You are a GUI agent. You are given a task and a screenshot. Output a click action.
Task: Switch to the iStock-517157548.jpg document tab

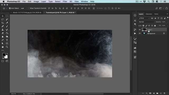[x=27, y=12]
